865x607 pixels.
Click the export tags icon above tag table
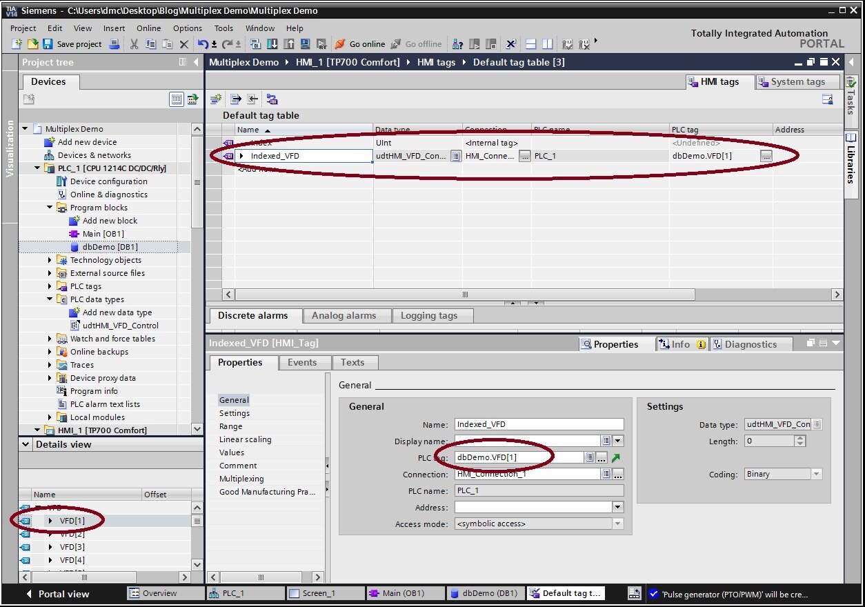pyautogui.click(x=235, y=99)
